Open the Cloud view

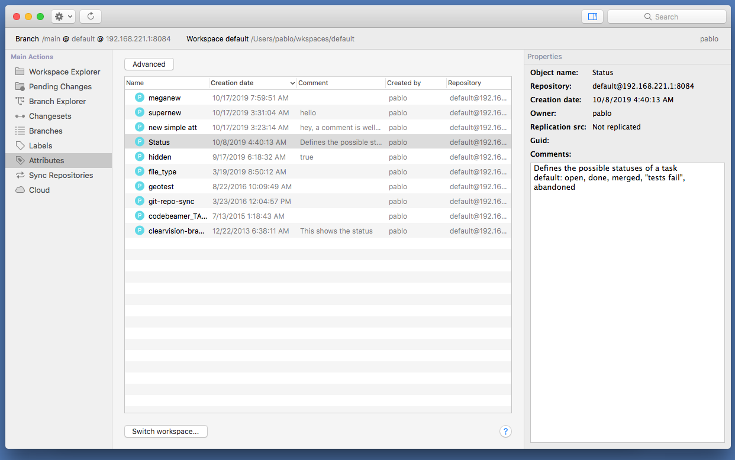tap(40, 190)
